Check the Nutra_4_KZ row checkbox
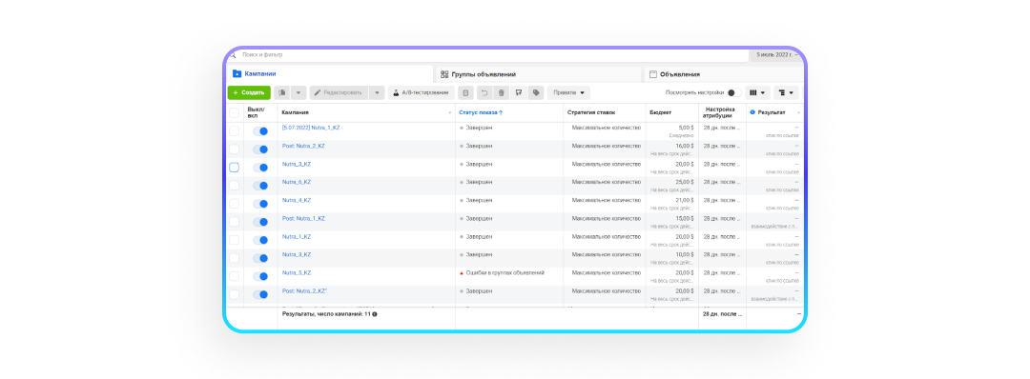1030x379 pixels. point(234,204)
